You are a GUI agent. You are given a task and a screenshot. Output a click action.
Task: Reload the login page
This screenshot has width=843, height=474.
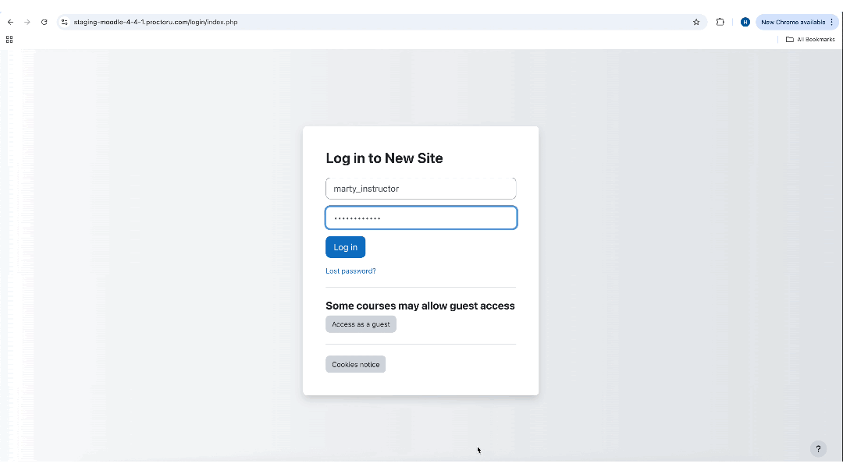point(44,22)
